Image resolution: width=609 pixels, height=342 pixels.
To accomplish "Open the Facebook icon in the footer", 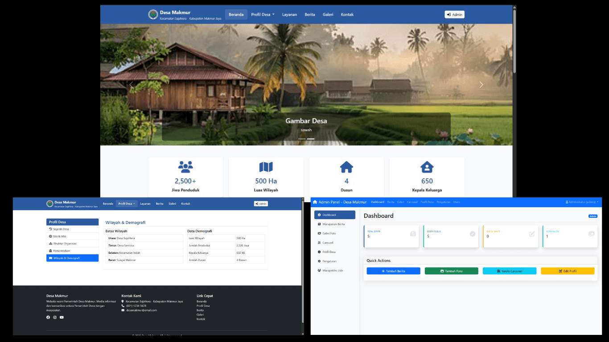I will pyautogui.click(x=48, y=318).
